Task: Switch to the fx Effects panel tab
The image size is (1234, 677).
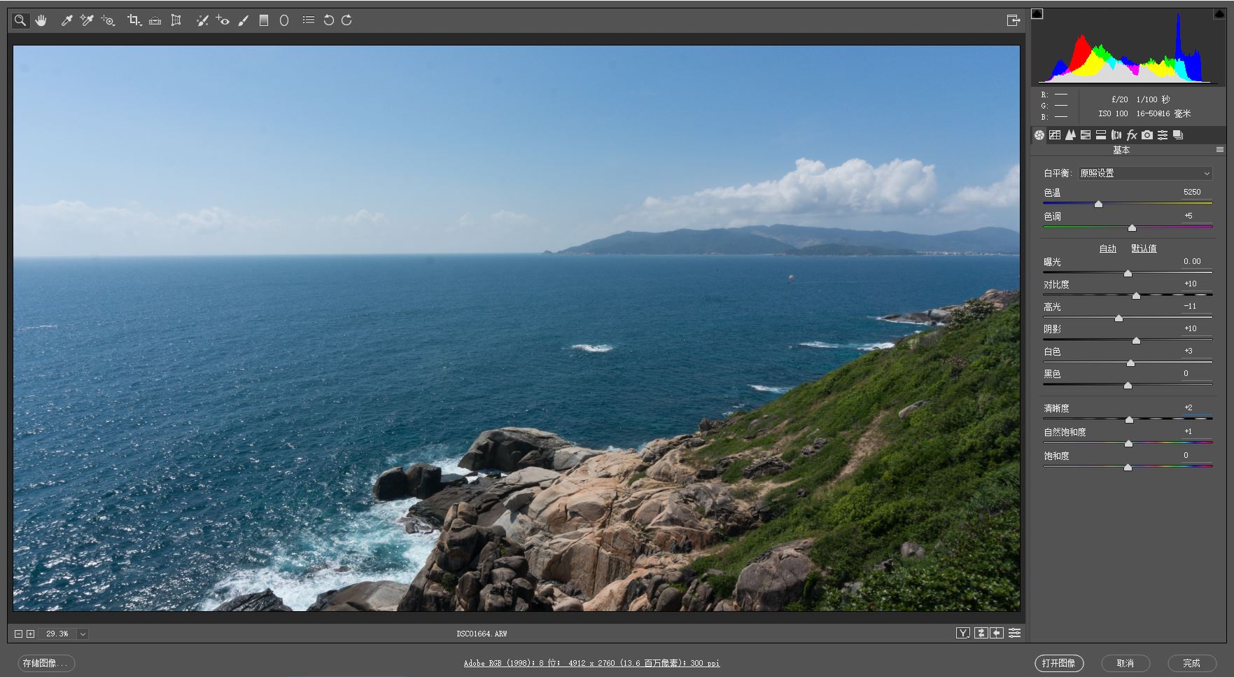Action: point(1131,135)
